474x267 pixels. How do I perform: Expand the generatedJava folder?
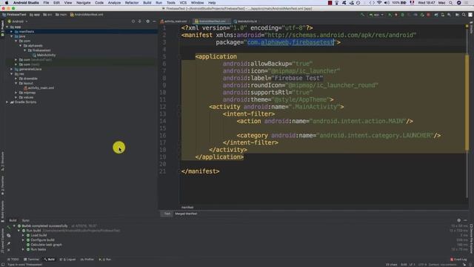click(x=12, y=69)
